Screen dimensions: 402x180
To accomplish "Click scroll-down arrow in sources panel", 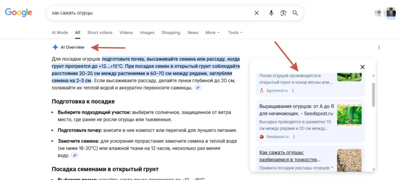I will point(373,169).
